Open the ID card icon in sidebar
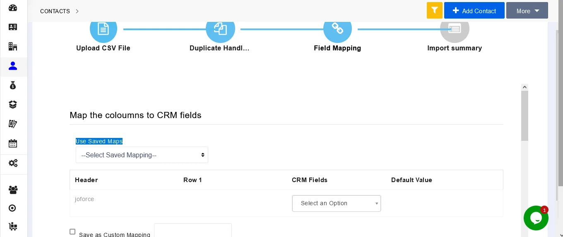Viewport: 563px width, 237px height. click(x=13, y=27)
